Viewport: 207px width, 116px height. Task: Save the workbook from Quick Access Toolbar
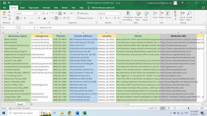(5, 3)
